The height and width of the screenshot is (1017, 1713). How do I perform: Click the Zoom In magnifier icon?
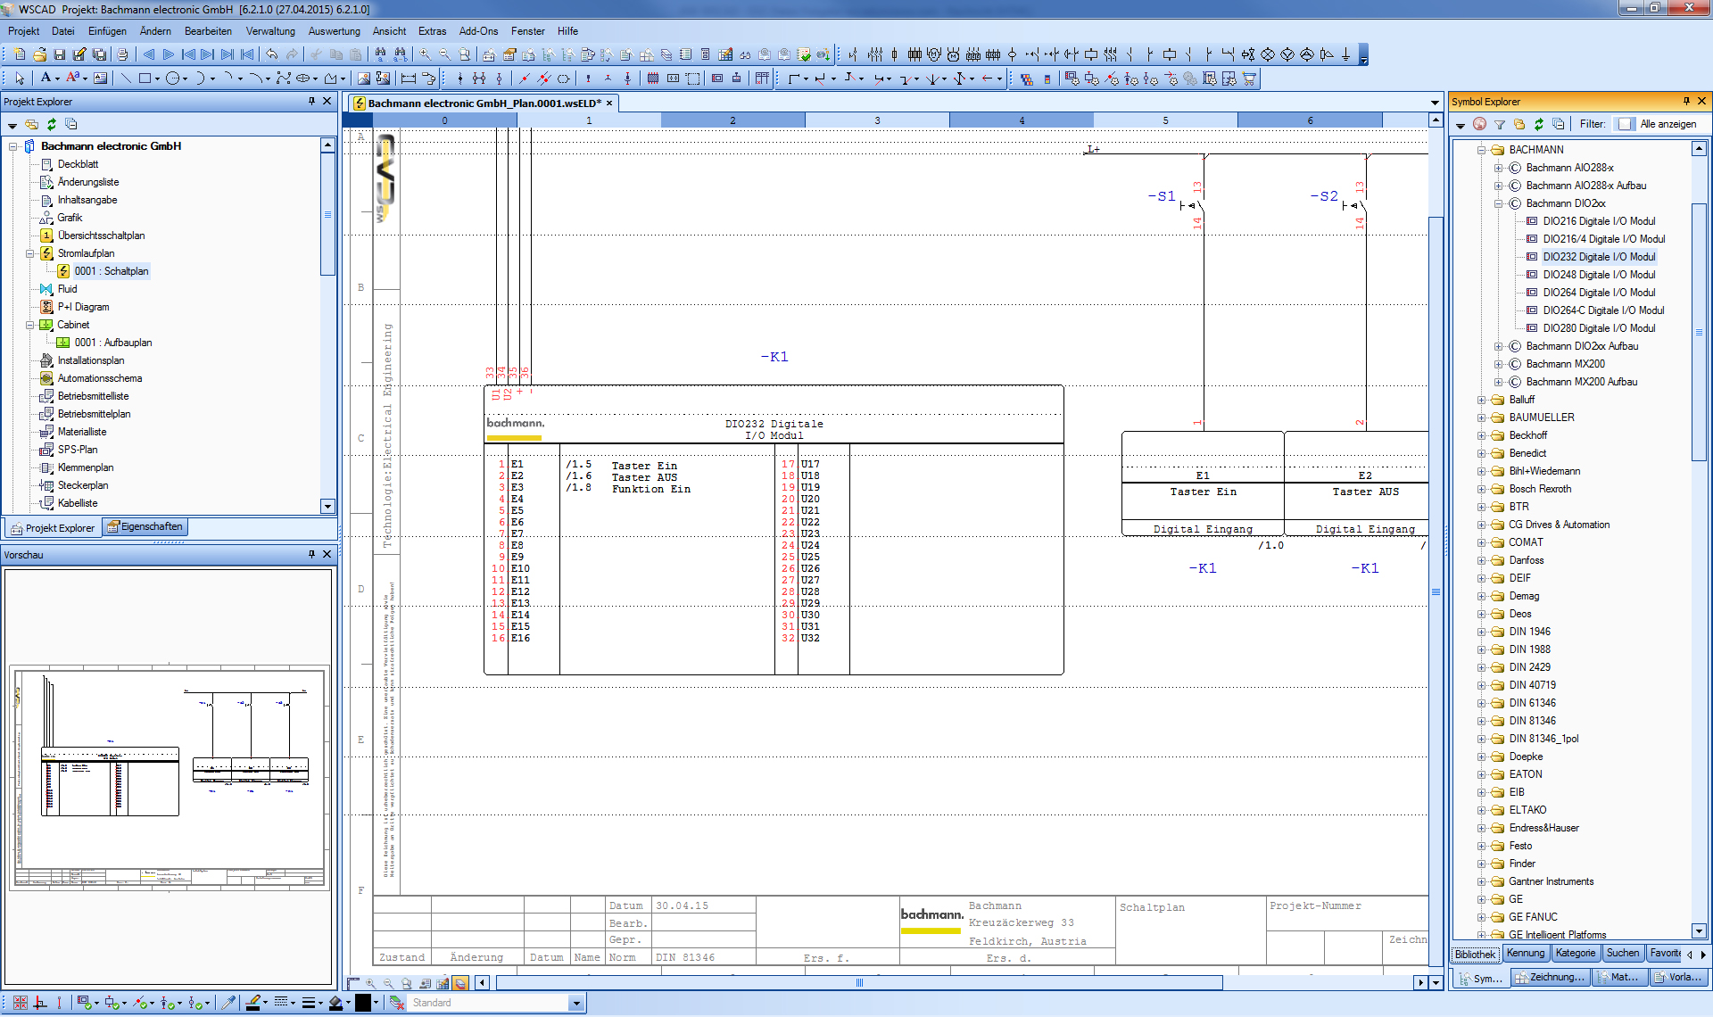click(426, 54)
